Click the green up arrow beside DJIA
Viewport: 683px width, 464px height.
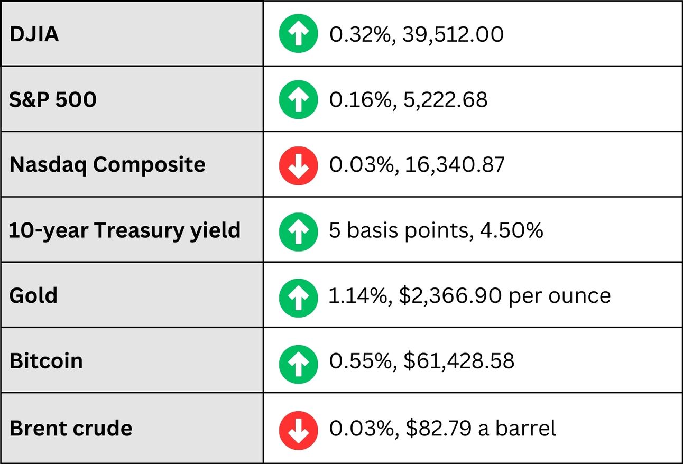[x=298, y=34]
